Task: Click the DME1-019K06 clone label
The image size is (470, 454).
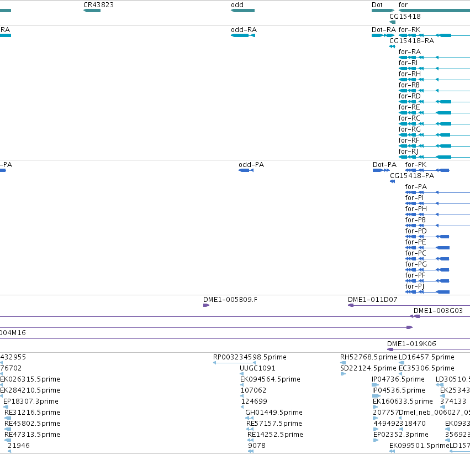Action: 411,344
